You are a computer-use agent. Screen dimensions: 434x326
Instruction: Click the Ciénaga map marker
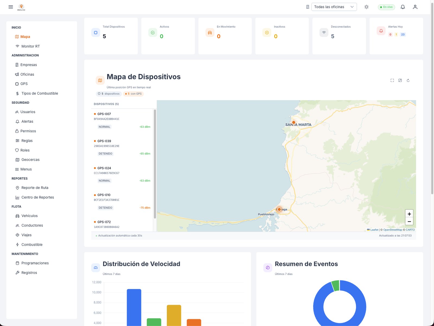pyautogui.click(x=279, y=209)
